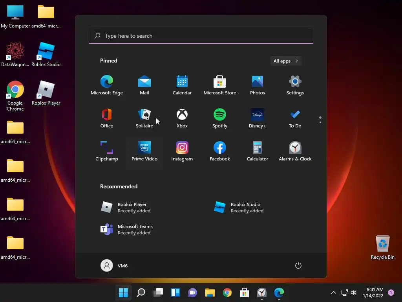
Task: Launch the Xbox app
Action: point(182,118)
